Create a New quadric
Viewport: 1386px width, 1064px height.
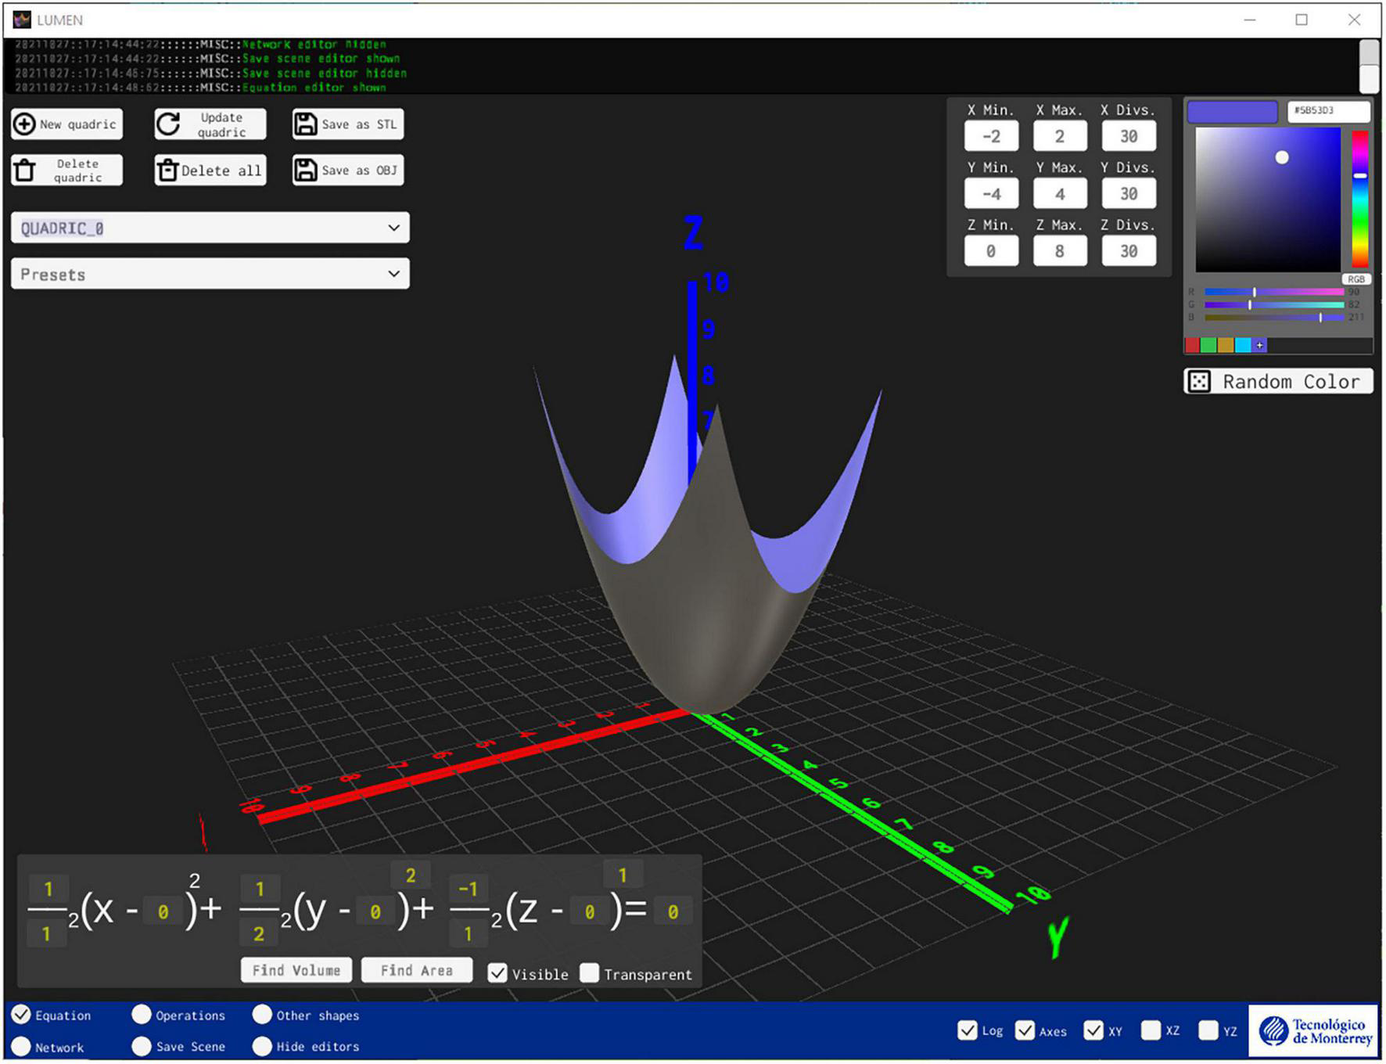coord(66,124)
